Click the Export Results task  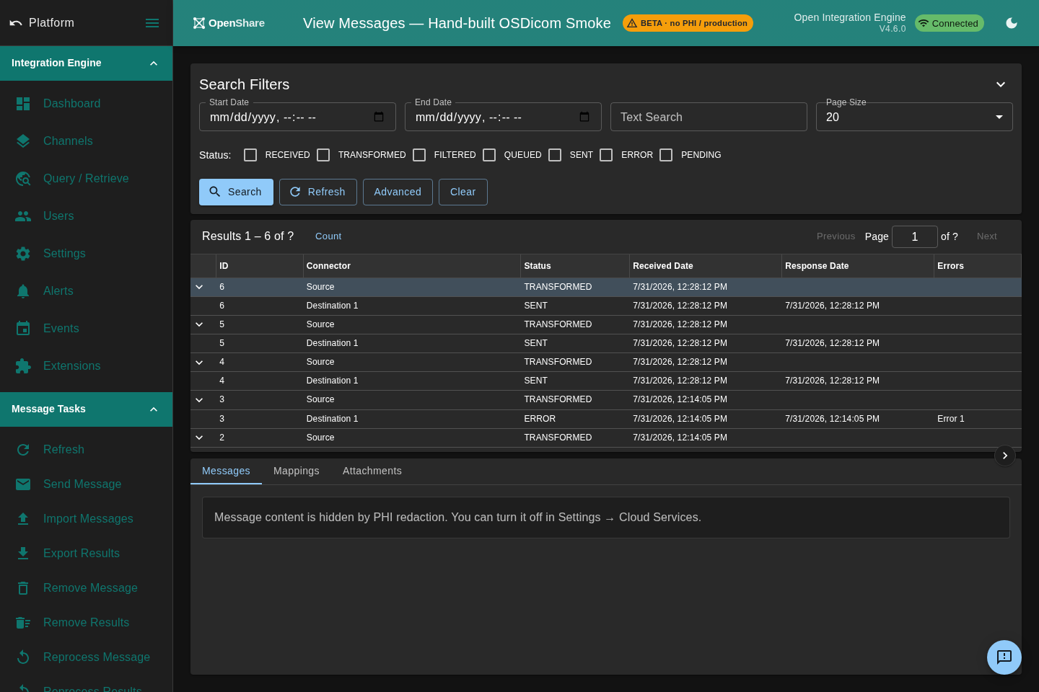(x=86, y=554)
